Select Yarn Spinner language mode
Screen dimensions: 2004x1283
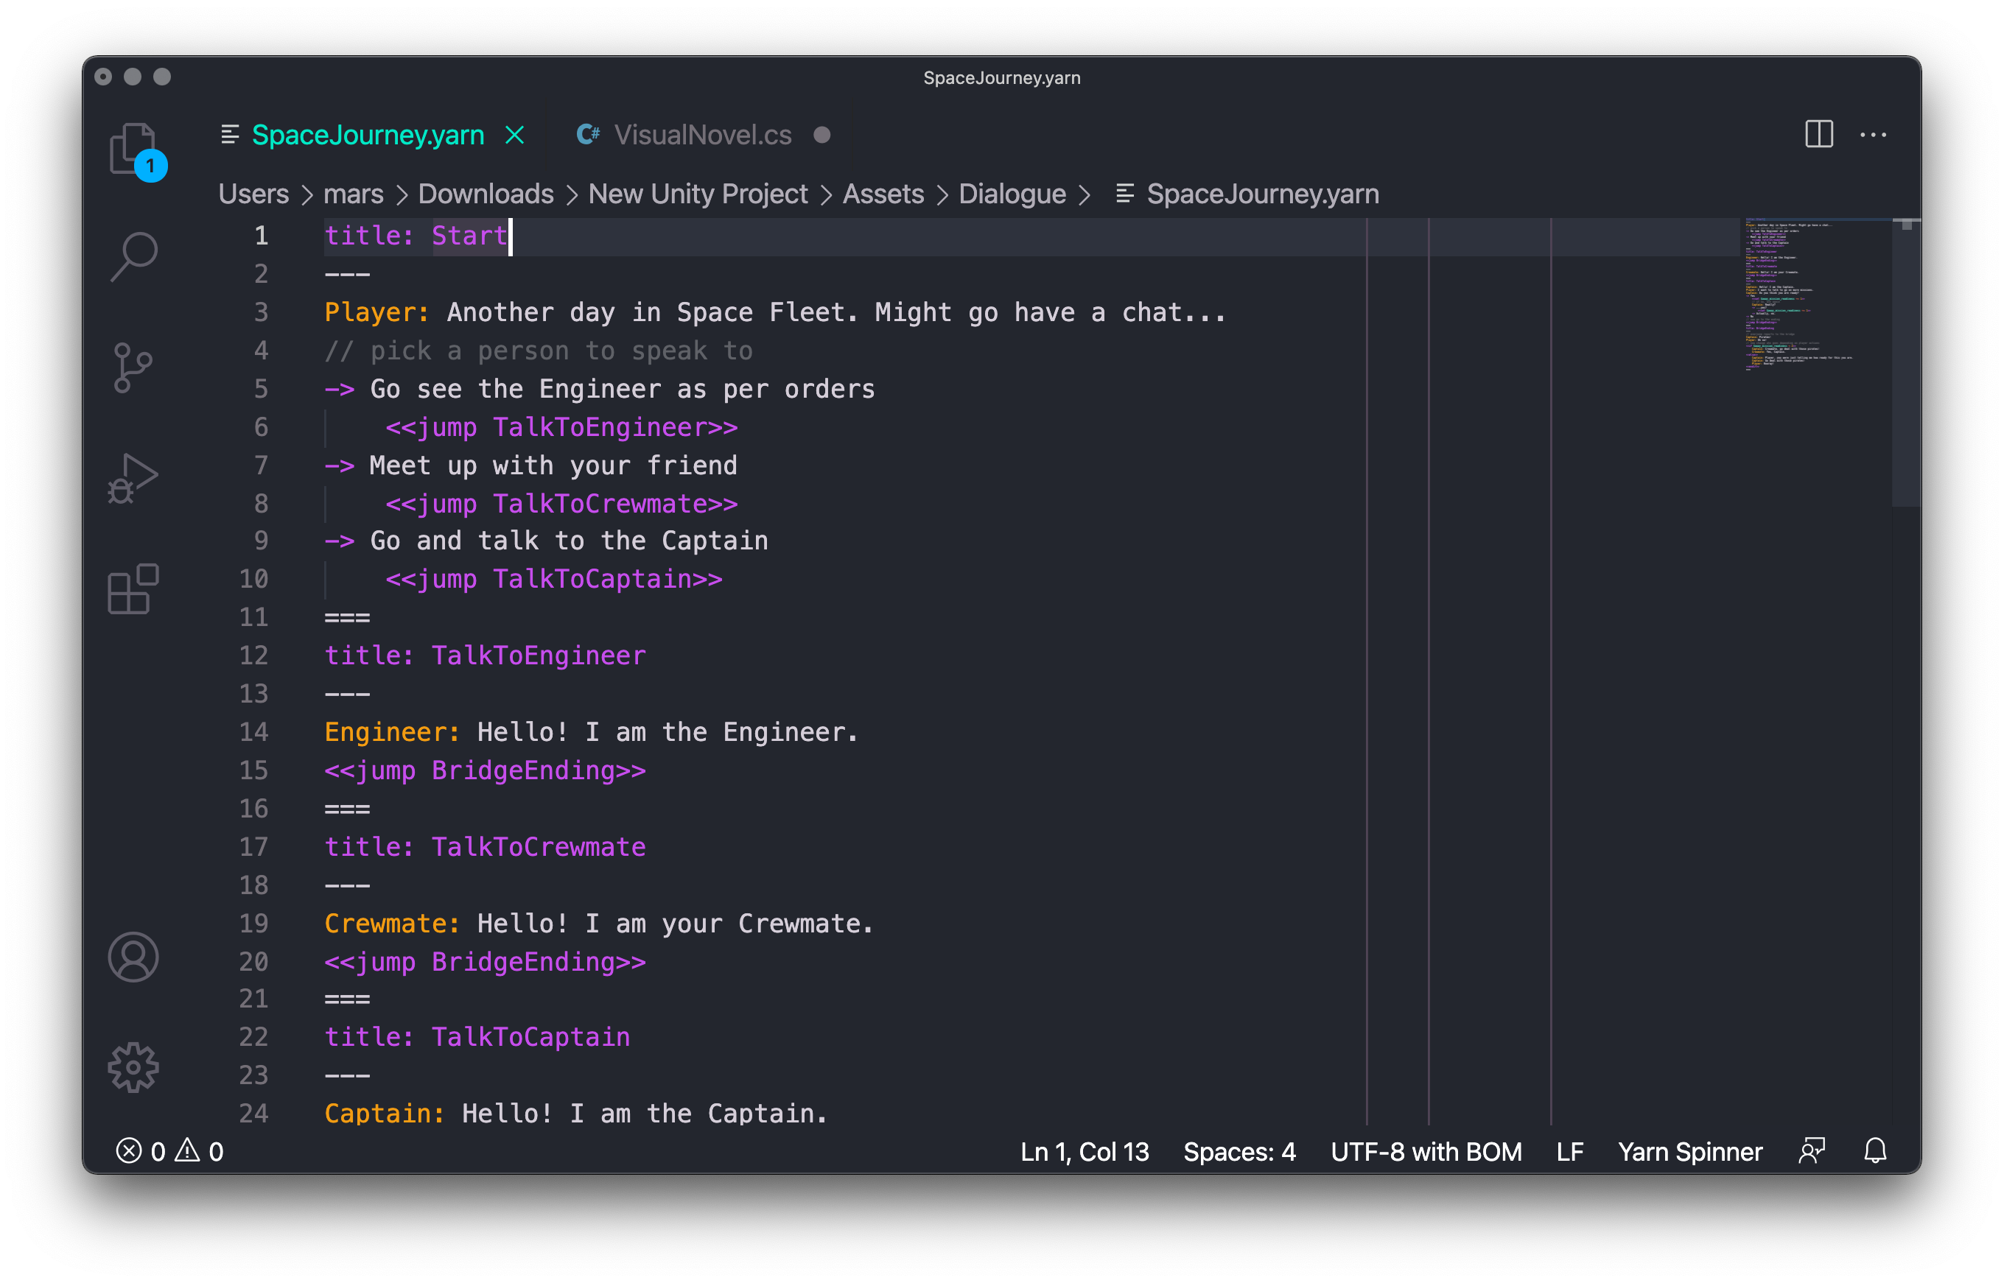tap(1690, 1151)
